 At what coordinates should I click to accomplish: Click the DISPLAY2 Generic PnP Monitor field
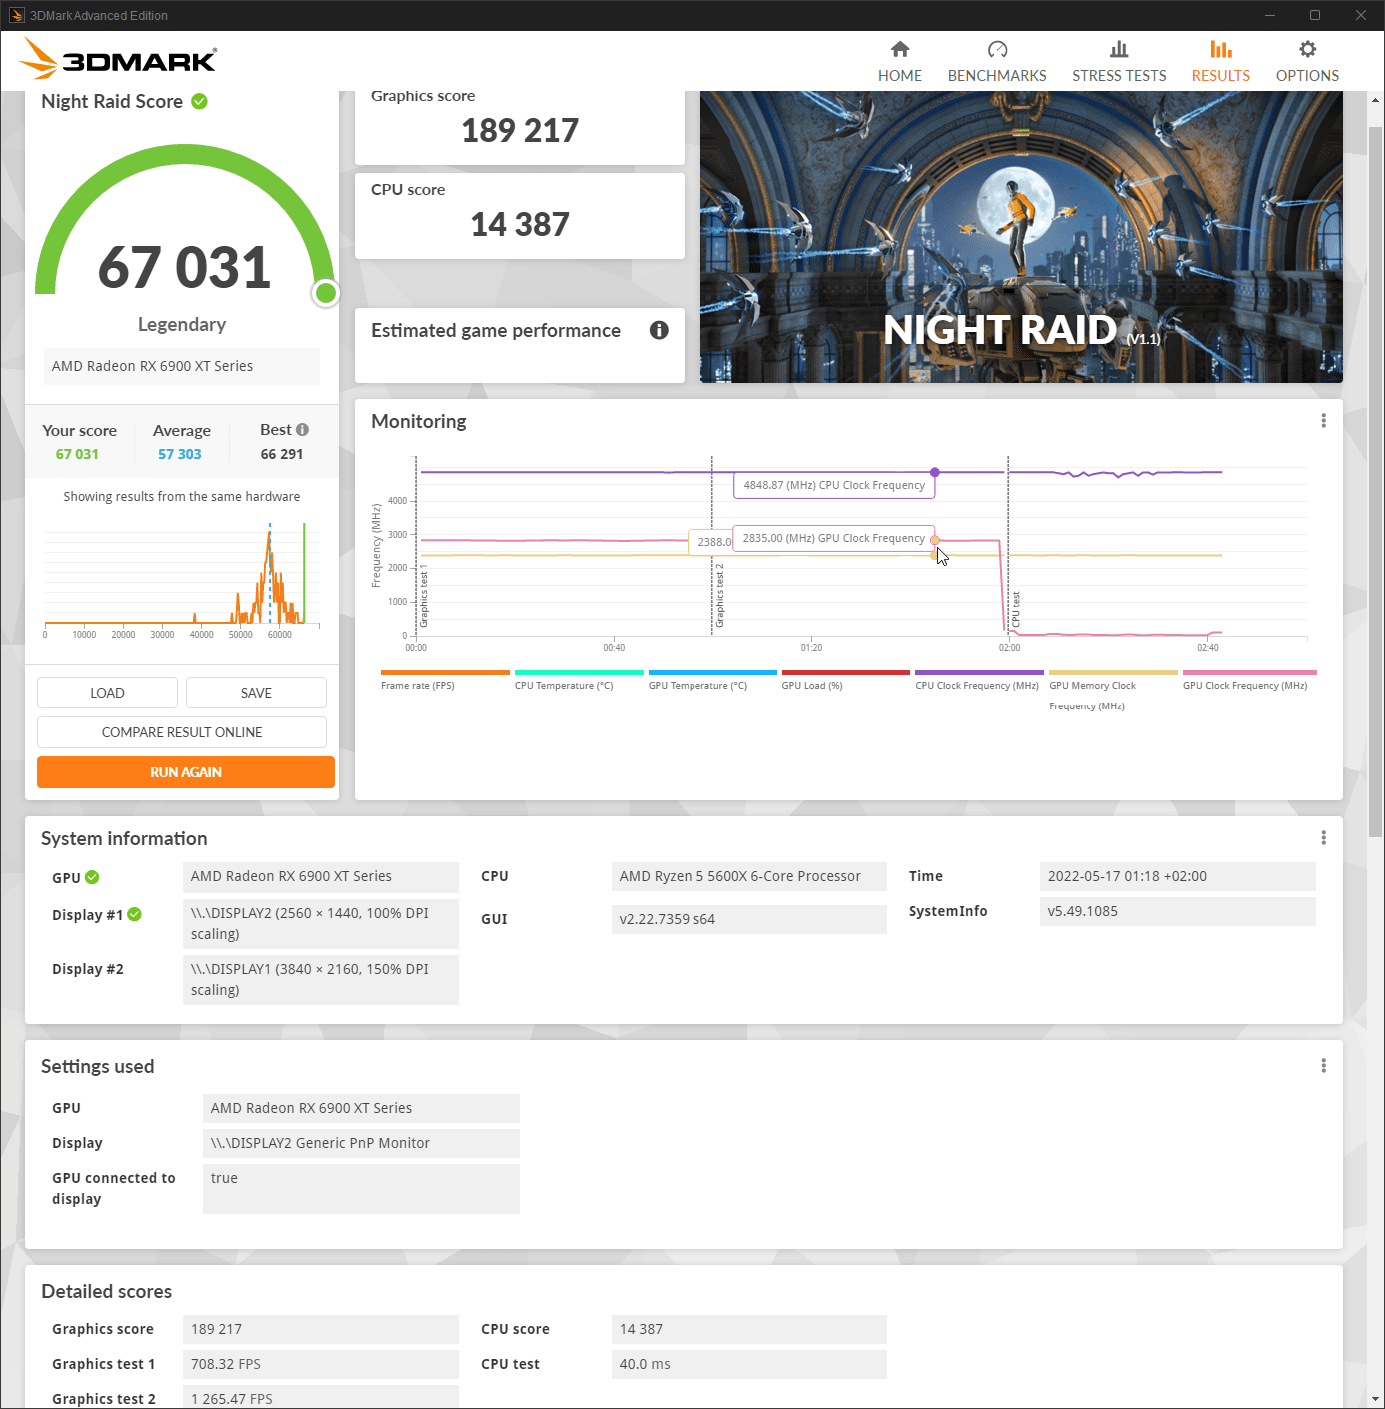[361, 1143]
